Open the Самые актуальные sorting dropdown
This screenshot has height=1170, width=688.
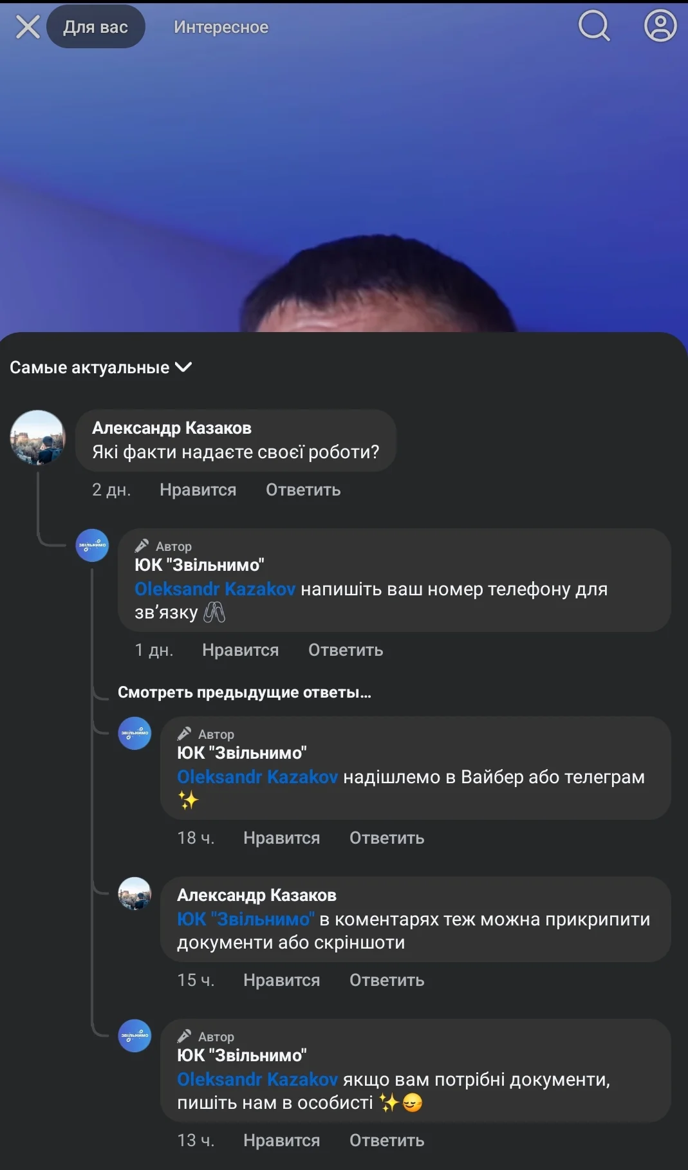[90, 368]
